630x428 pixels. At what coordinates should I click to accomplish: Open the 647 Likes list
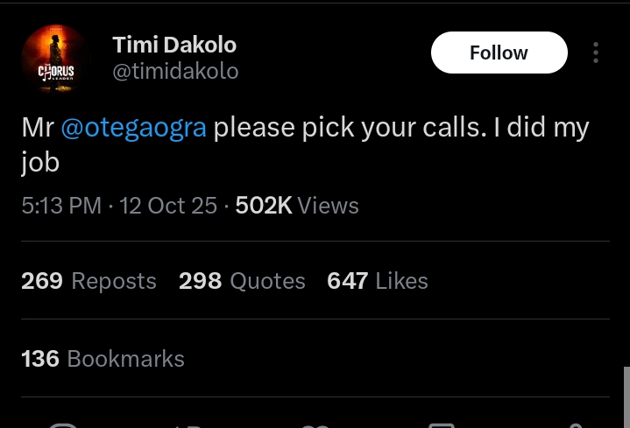[377, 281]
